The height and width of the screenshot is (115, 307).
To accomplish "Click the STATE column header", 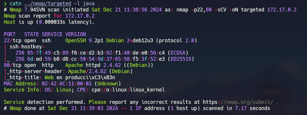I will pyautogui.click(x=32, y=34).
